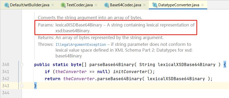The image size is (229, 98).
Task: Click line number 344 in the gutter
Action: tap(6, 93)
